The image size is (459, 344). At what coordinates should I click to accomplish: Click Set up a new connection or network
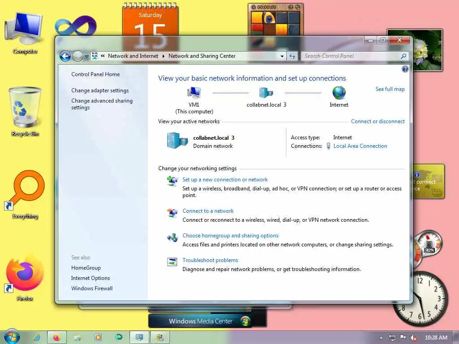coord(225,180)
